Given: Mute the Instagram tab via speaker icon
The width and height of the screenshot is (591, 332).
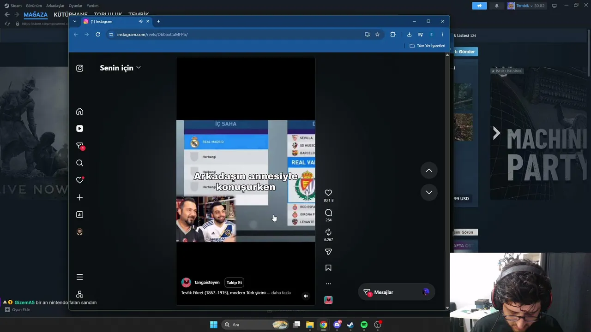Looking at the screenshot, I should (x=140, y=21).
